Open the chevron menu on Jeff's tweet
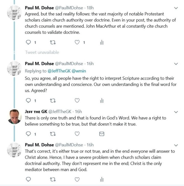Viewport: 184px width, 186px height. [x=176, y=112]
